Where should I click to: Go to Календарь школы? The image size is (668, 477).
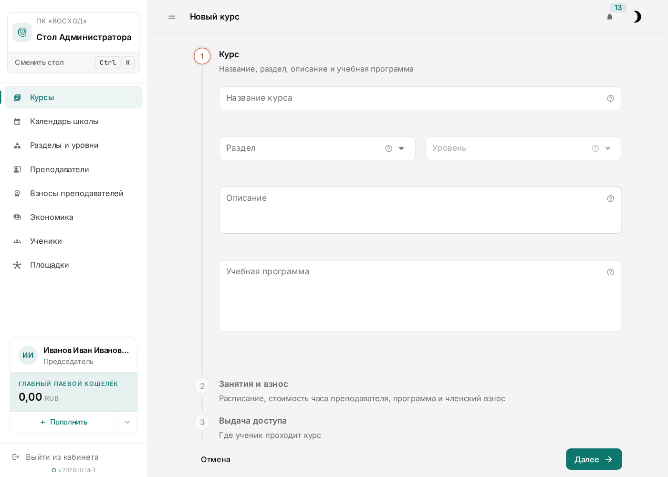tap(74, 121)
